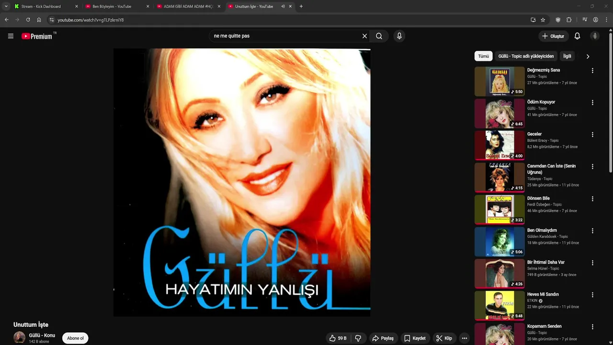Open the browser home page
Viewport: 613px width, 345px height.
pos(39,20)
